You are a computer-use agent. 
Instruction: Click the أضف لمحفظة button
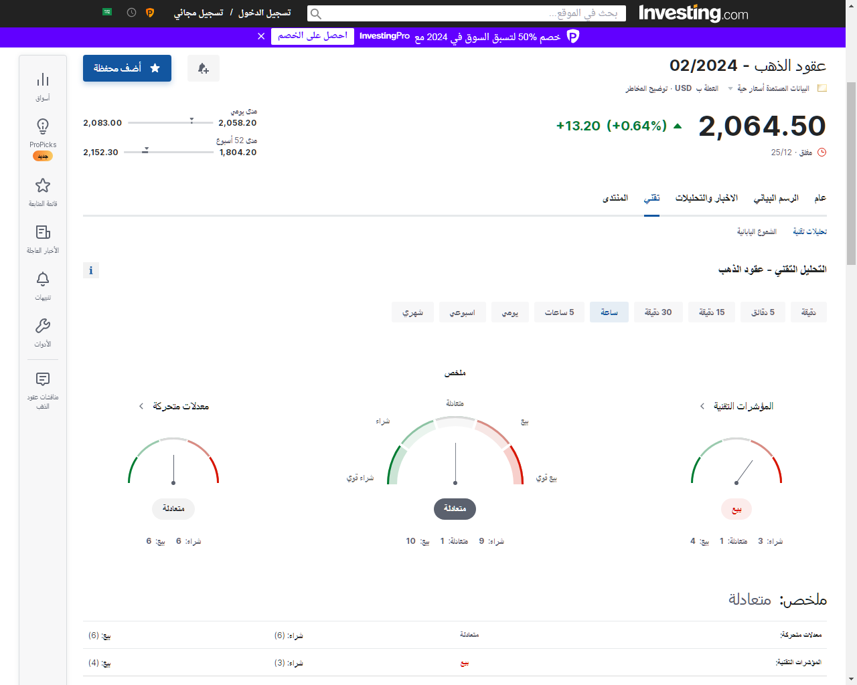point(127,68)
